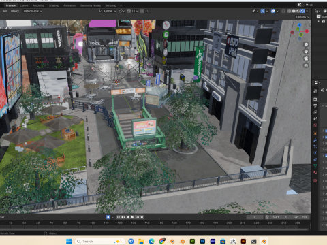The width and height of the screenshot is (327, 245).
Task: Click the End frame 250 field
Action: pos(300,217)
